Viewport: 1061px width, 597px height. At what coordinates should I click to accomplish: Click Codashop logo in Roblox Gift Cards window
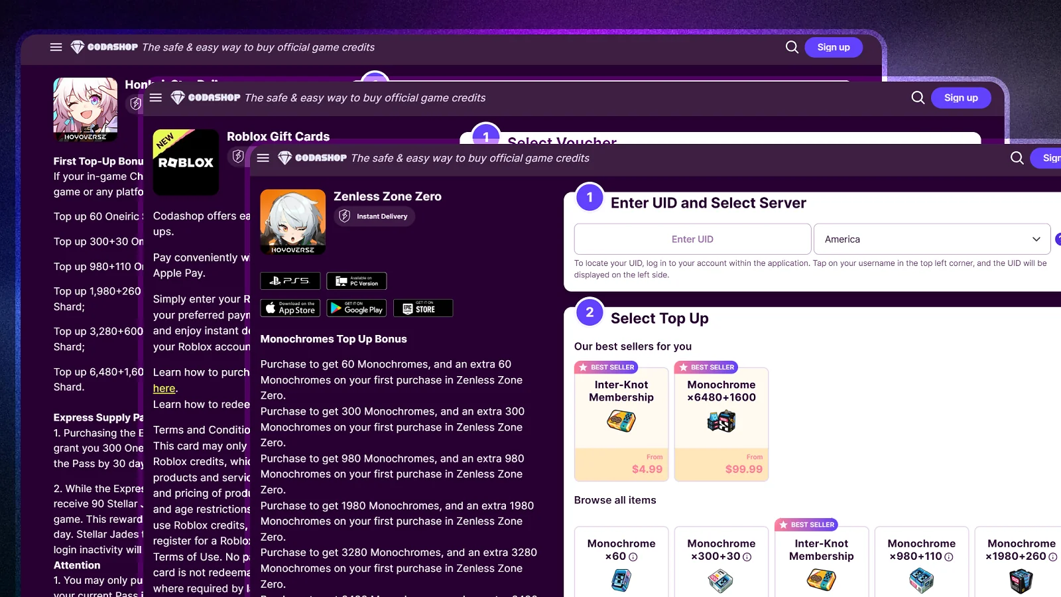click(206, 98)
